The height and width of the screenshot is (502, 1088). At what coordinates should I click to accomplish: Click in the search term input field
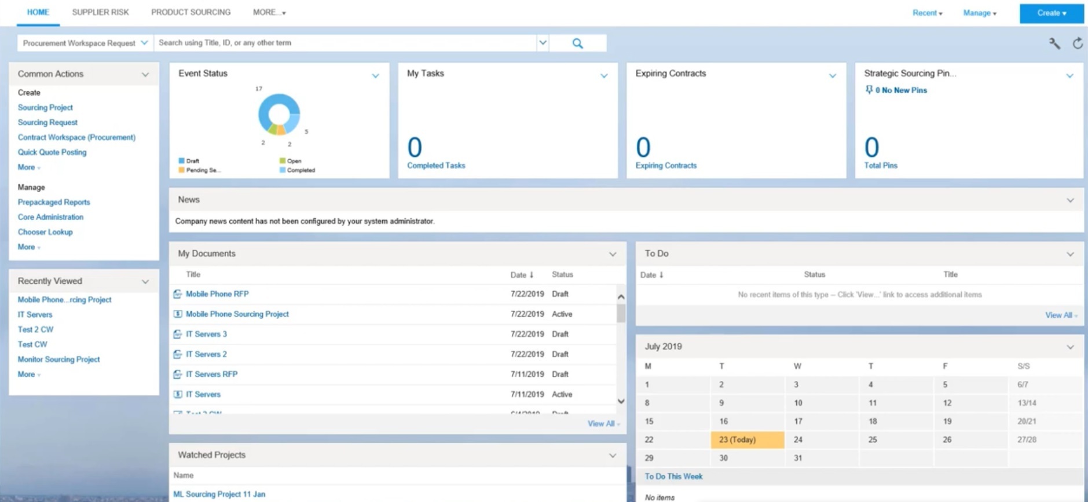pyautogui.click(x=345, y=43)
